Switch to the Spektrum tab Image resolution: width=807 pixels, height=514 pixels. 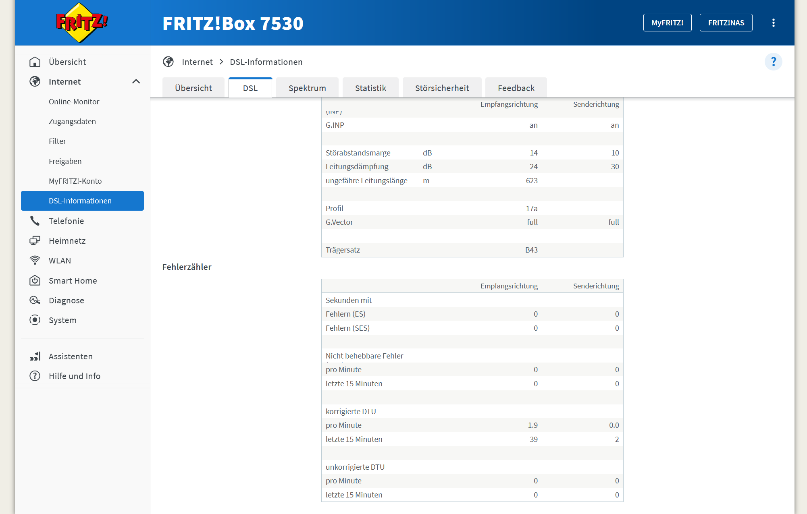click(307, 88)
